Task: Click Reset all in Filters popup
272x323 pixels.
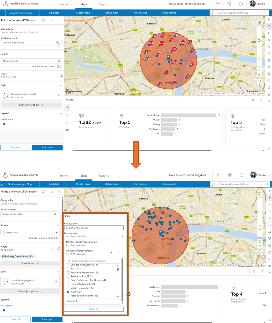Action: tap(94, 309)
